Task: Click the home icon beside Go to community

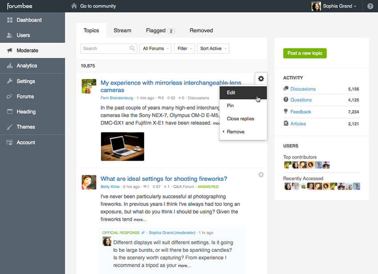Action: pyautogui.click(x=74, y=6)
